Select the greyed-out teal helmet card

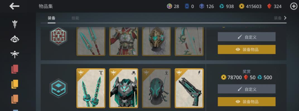point(156,88)
